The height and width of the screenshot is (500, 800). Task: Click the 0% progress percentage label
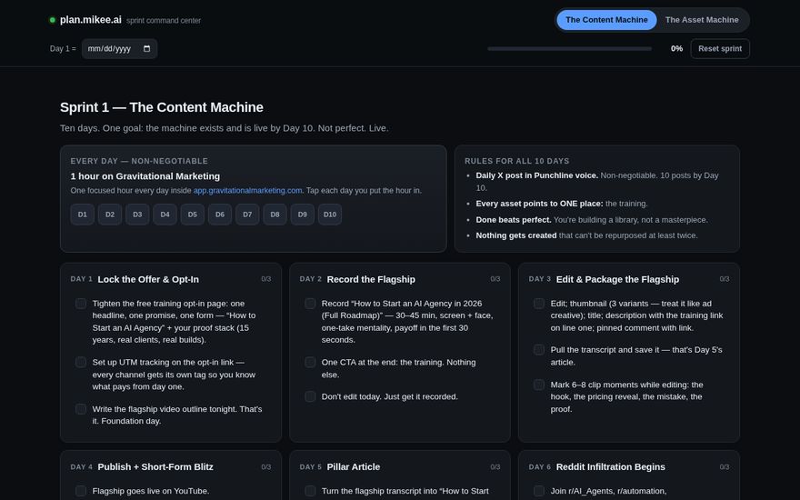676,48
